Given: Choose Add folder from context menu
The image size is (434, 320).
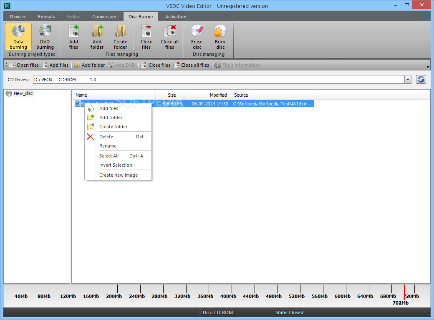Looking at the screenshot, I should pos(118,117).
